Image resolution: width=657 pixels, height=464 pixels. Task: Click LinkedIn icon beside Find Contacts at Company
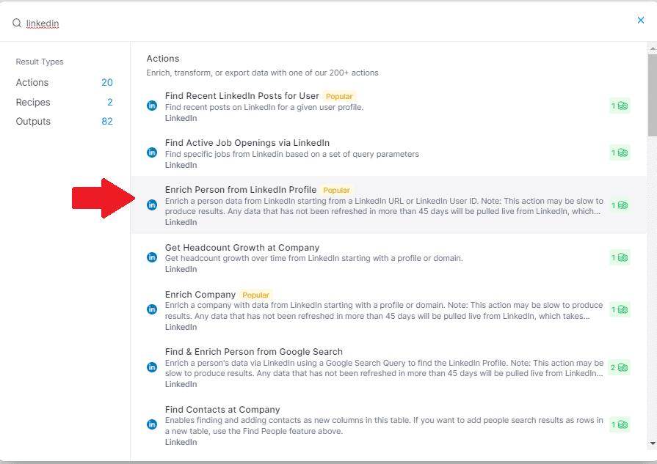(x=152, y=424)
